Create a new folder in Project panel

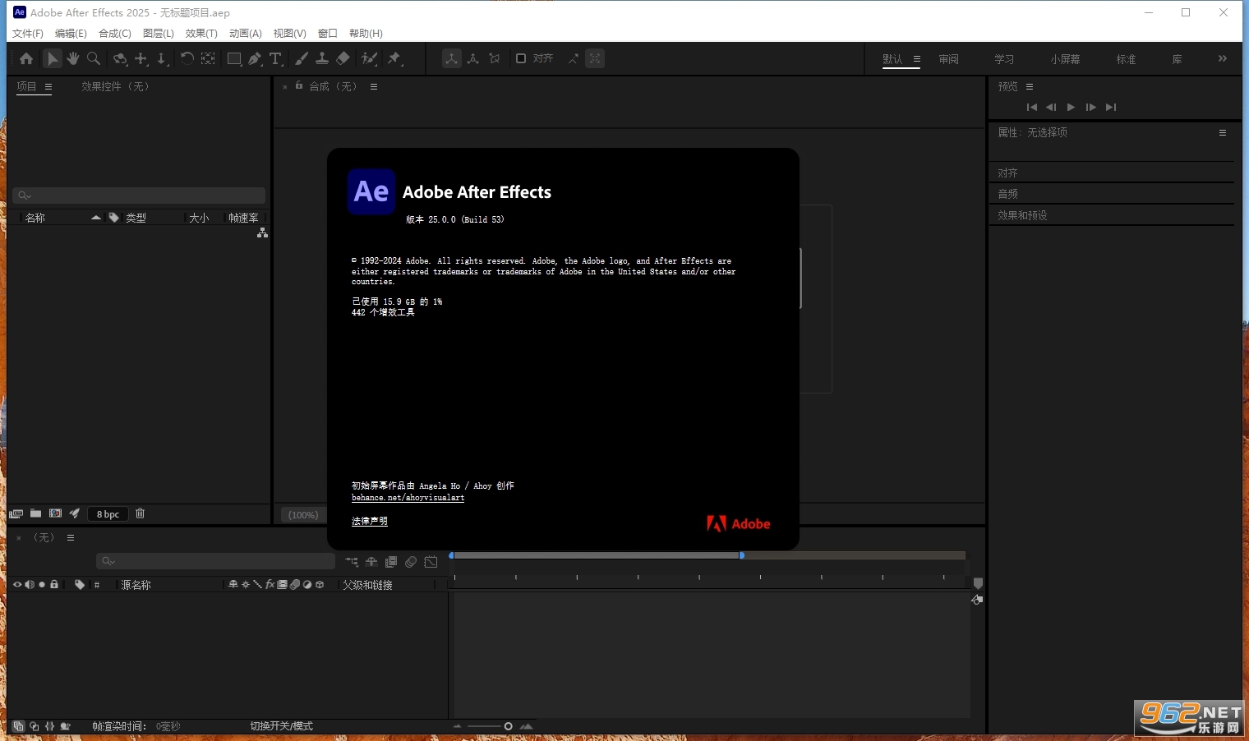(35, 513)
